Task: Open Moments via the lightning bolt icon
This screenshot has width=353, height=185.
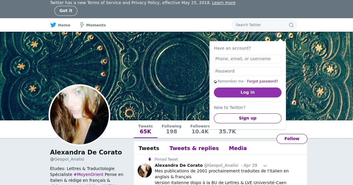Action: (x=82, y=25)
